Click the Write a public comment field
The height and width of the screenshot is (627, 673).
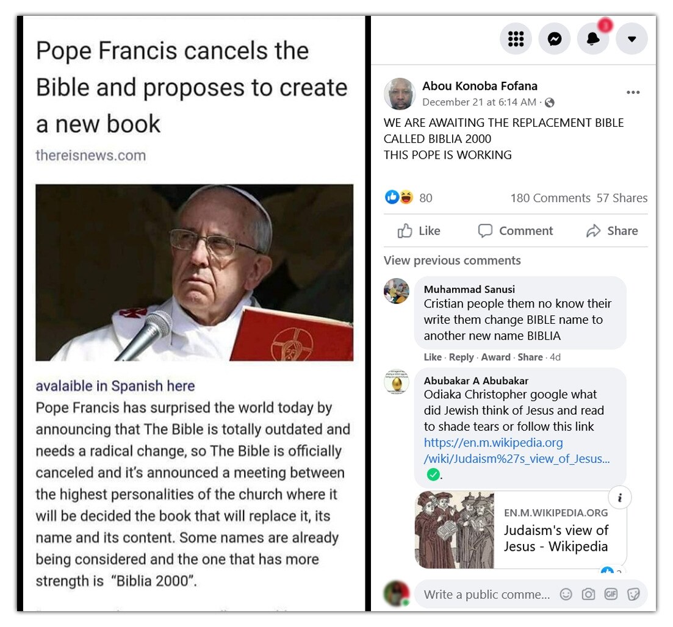(x=487, y=595)
